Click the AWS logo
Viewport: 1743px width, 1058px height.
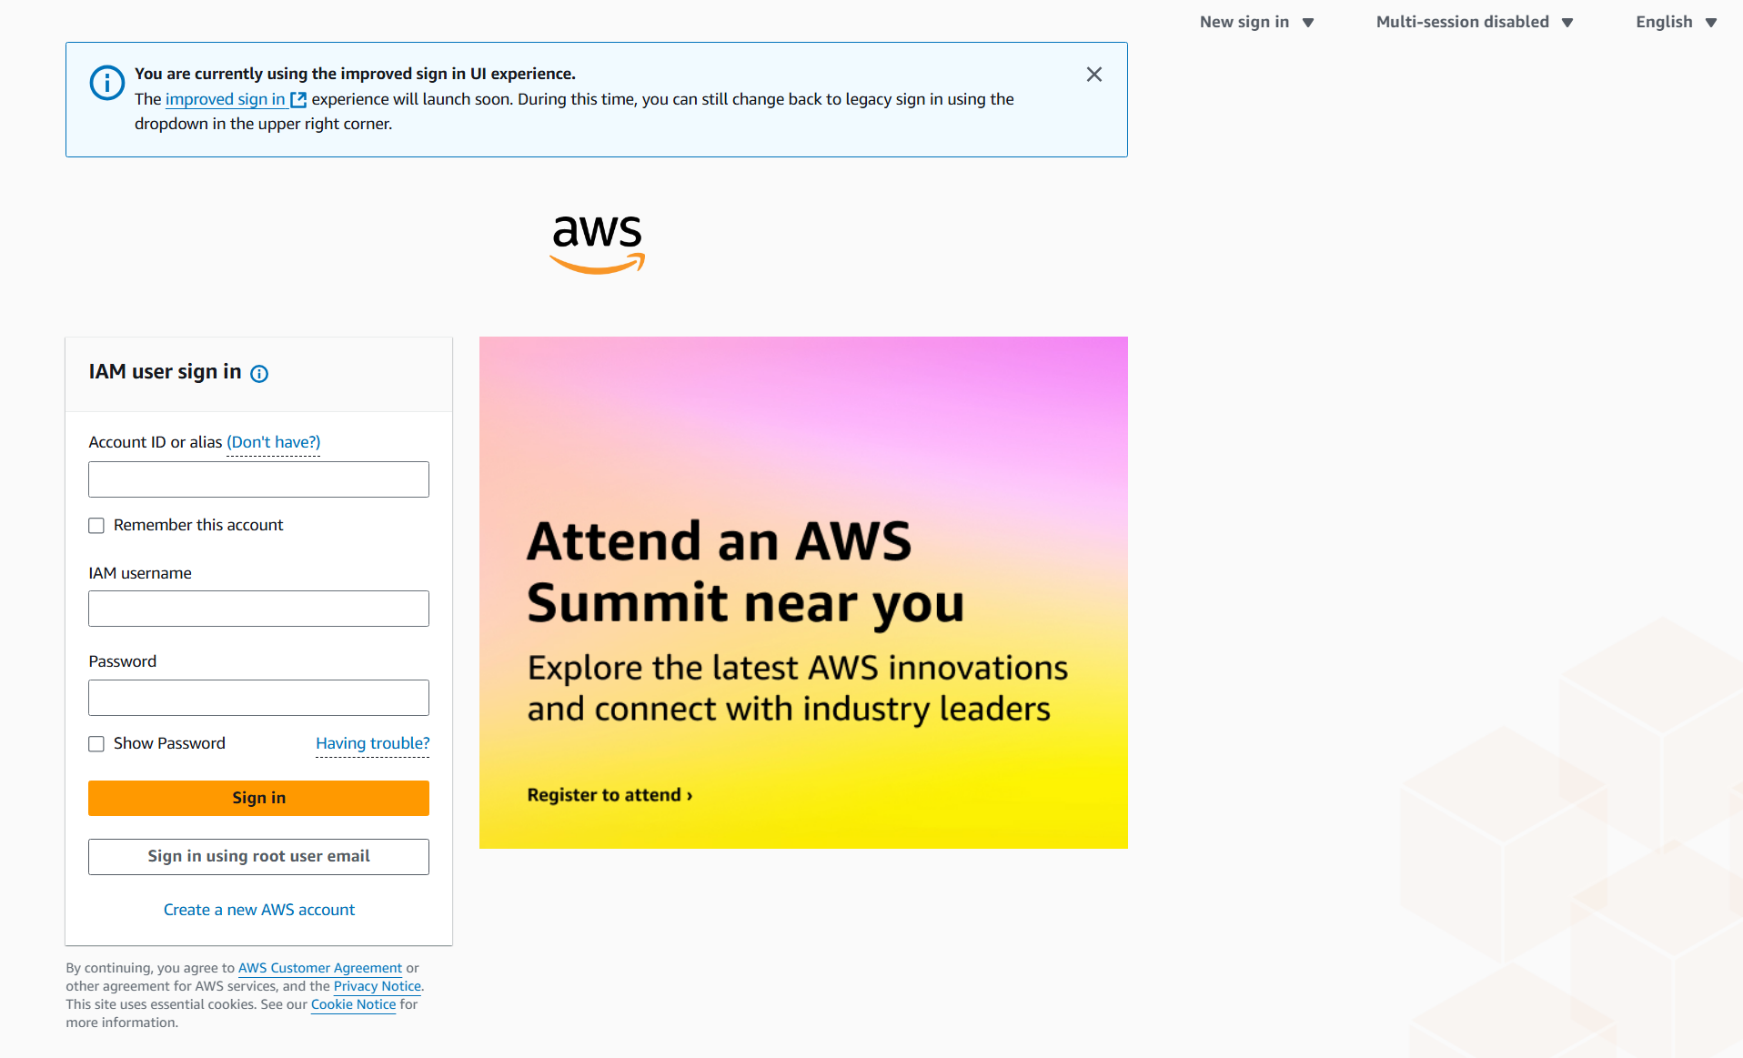(597, 244)
